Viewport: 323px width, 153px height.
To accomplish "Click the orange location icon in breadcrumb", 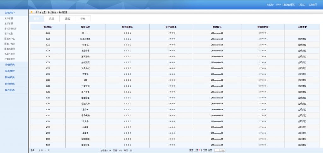I will [x=32, y=12].
